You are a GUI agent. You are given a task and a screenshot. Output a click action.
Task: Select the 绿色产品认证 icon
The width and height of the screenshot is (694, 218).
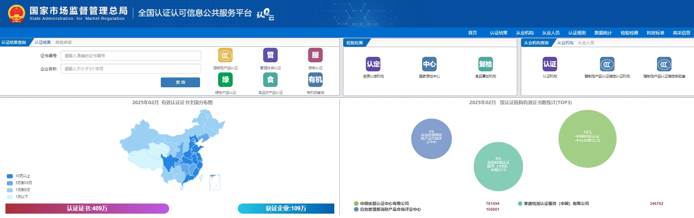(x=225, y=80)
